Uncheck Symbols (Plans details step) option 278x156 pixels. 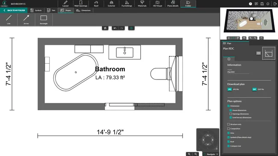(228, 137)
